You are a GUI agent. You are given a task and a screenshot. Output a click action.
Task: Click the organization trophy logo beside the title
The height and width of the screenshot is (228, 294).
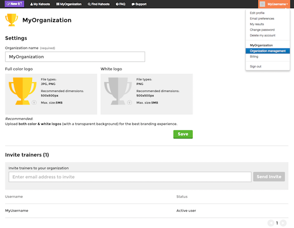click(x=12, y=20)
